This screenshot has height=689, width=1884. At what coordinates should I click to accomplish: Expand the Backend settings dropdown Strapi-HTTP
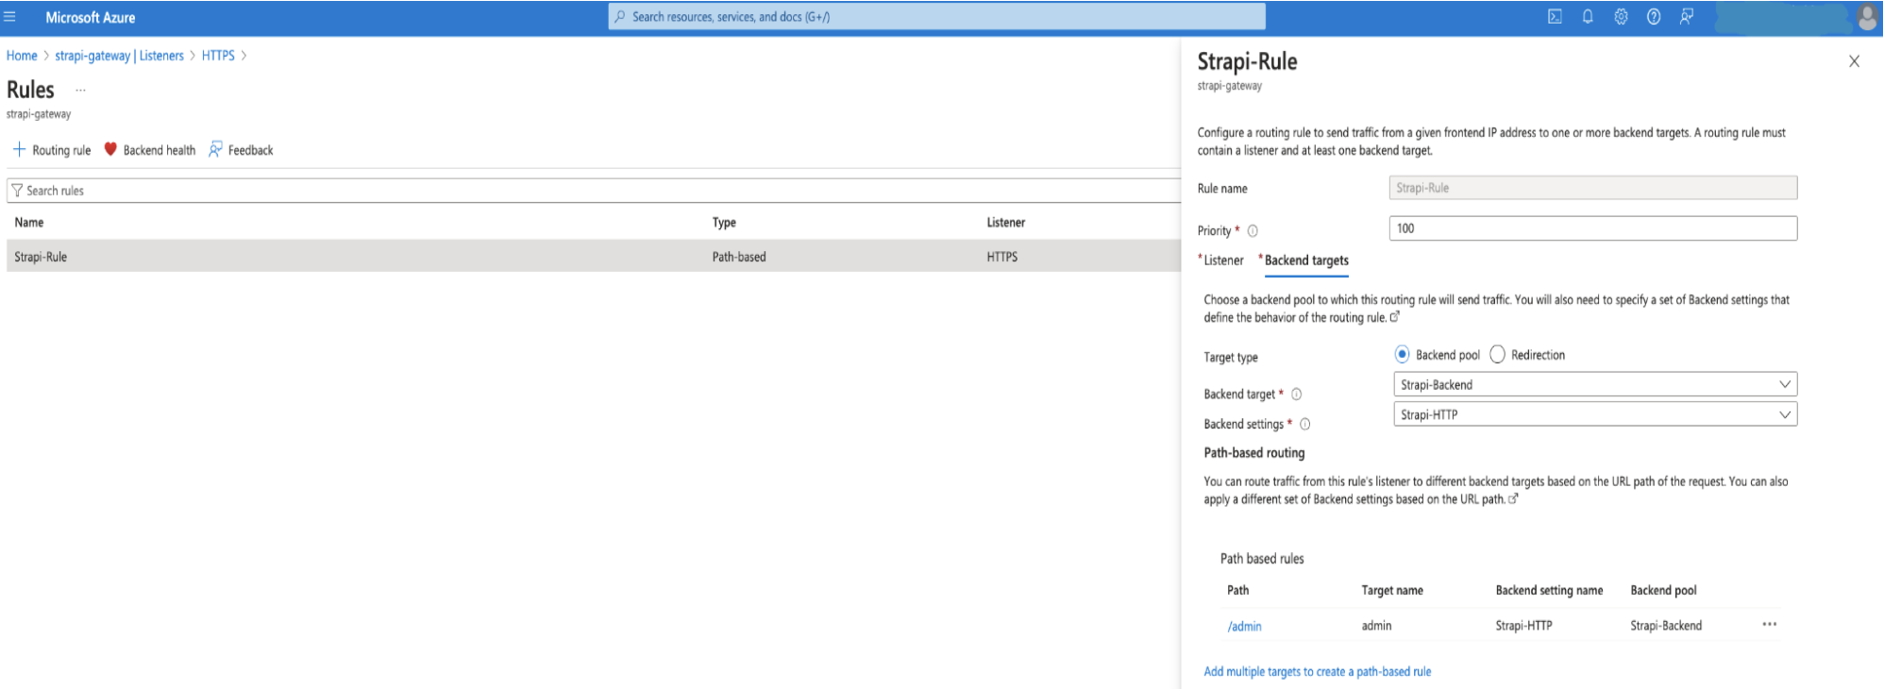tap(1595, 414)
